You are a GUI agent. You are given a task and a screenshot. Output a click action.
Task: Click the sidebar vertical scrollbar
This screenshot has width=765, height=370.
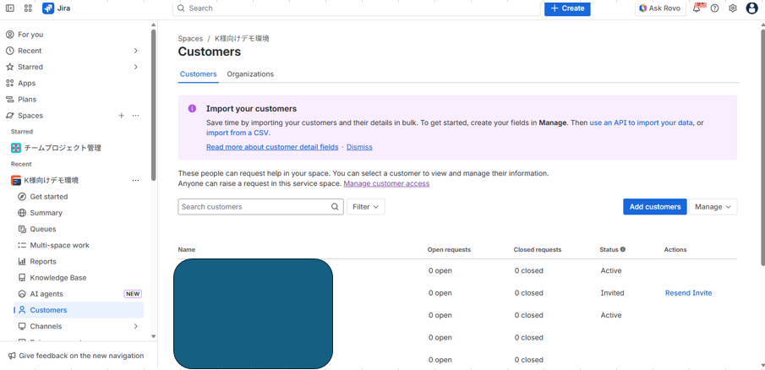coord(154,105)
